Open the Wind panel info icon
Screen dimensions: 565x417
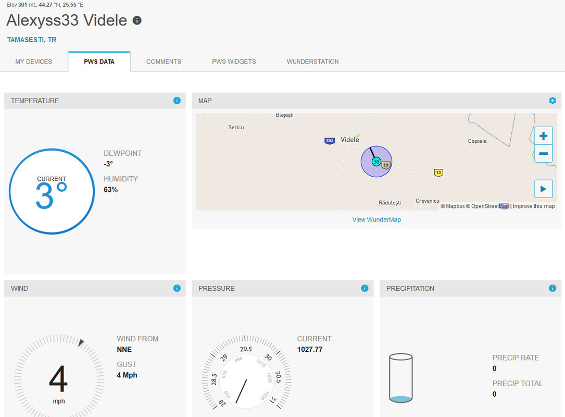click(177, 288)
